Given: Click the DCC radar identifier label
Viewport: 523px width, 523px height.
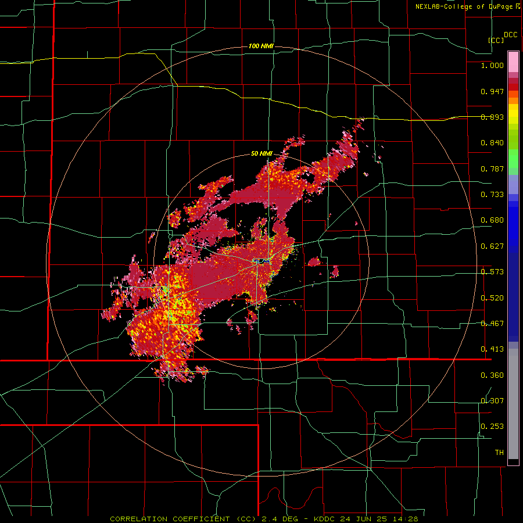Looking at the screenshot, I should [510, 35].
